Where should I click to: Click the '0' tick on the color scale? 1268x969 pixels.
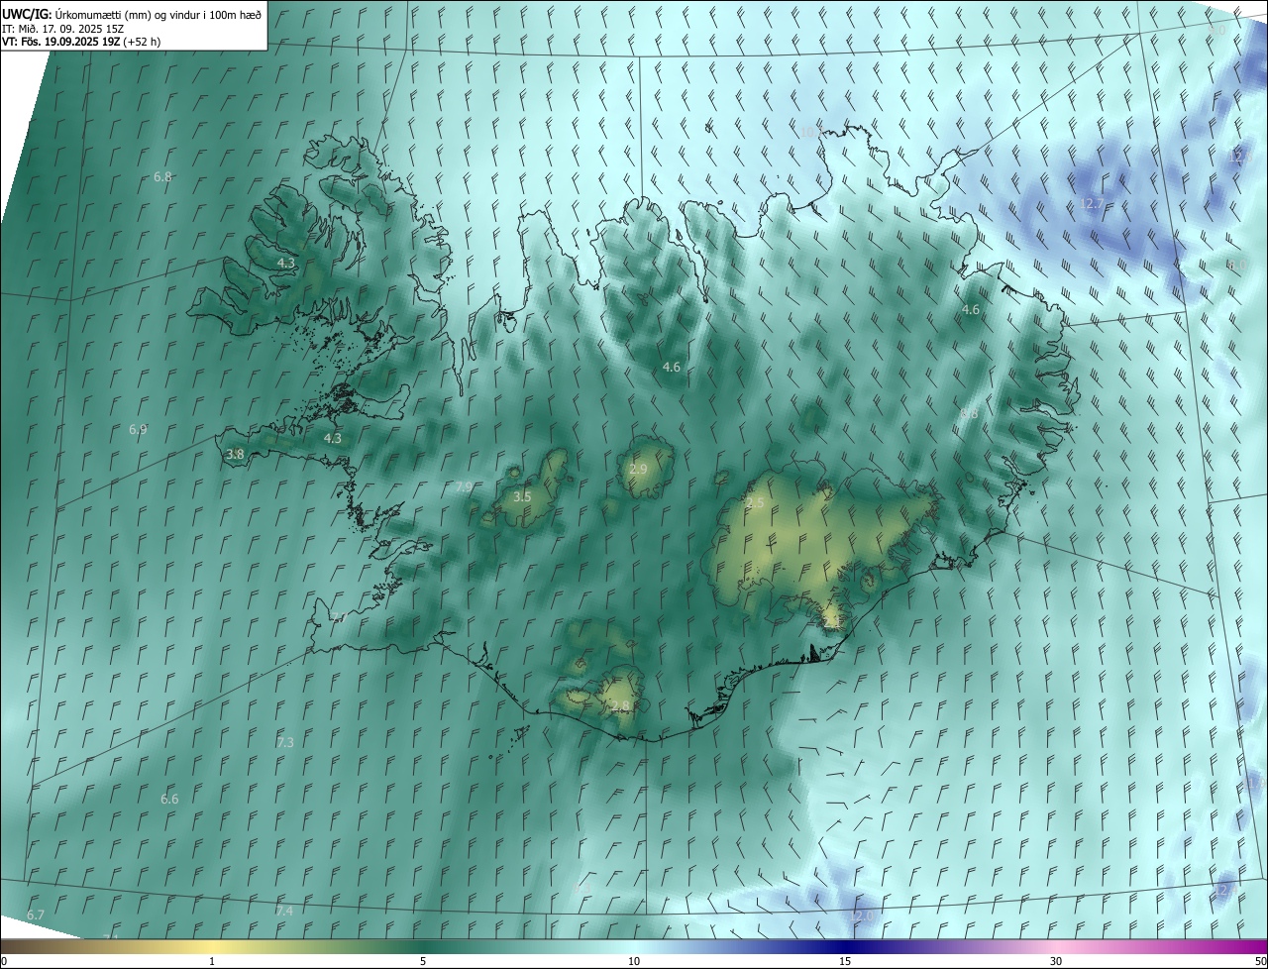[x=3, y=961]
